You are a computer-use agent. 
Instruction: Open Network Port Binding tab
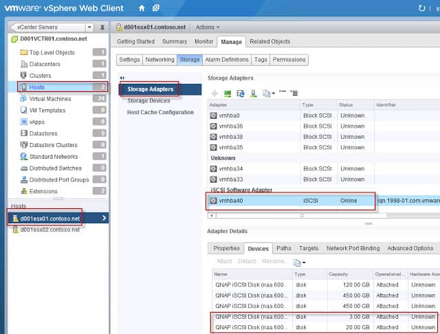[x=353, y=248]
